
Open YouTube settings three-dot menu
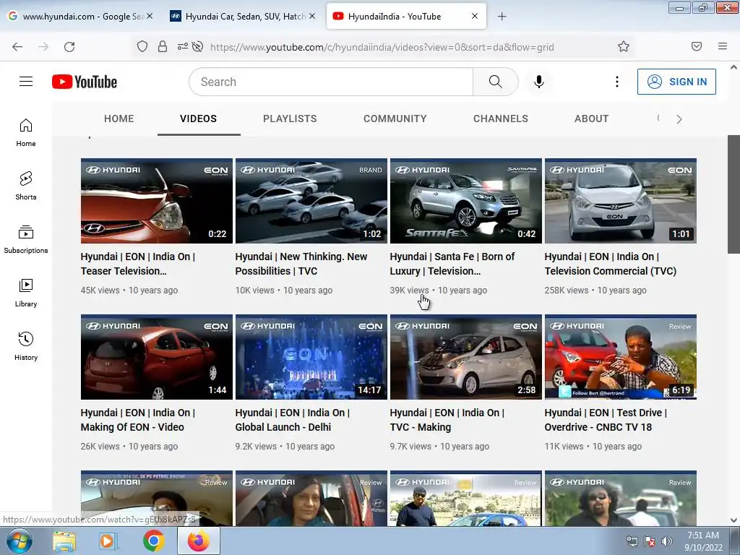click(617, 82)
